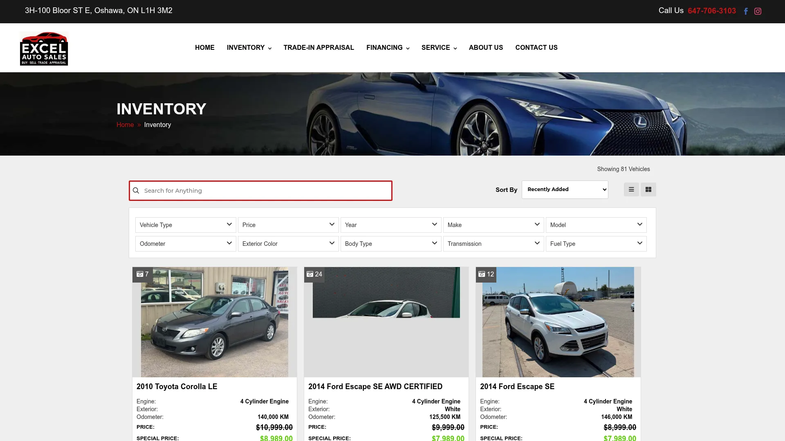This screenshot has height=441, width=785.
Task: Click the 'Inventory' breadcrumb text
Action: pyautogui.click(x=157, y=125)
